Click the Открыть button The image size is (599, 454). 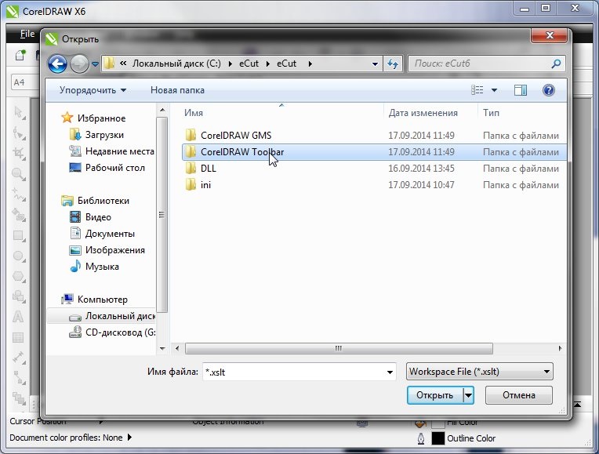434,395
